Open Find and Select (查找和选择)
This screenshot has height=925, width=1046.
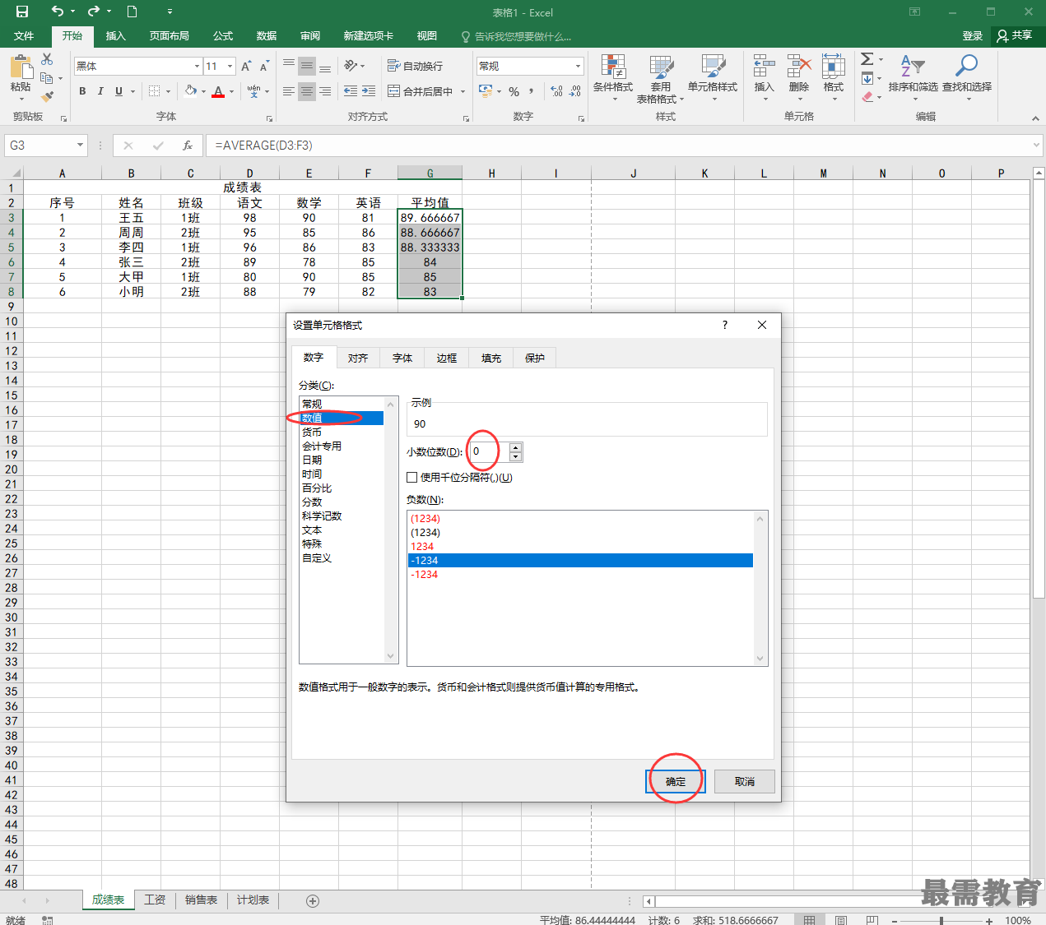[967, 78]
